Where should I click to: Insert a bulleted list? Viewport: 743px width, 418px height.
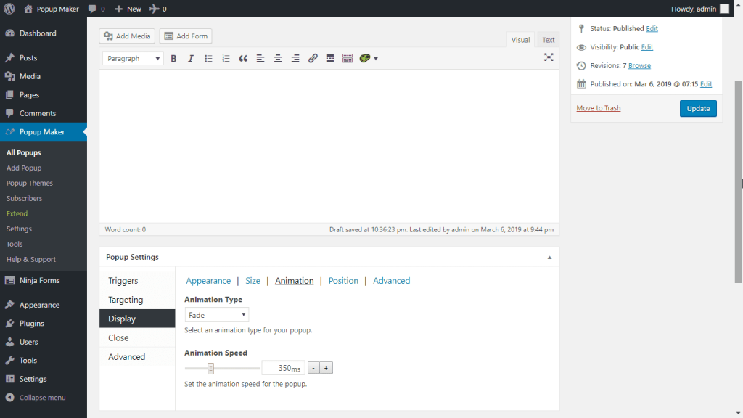click(208, 58)
